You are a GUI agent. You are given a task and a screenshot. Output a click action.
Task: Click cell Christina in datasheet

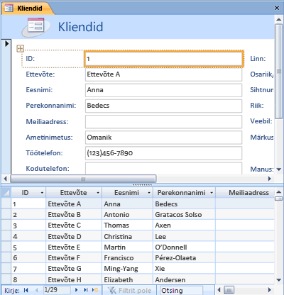click(x=128, y=236)
